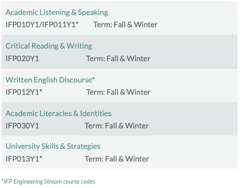This screenshot has height=188, width=240.
Task: Click the asterisk following IFP012Y1
Action: (x=41, y=90)
